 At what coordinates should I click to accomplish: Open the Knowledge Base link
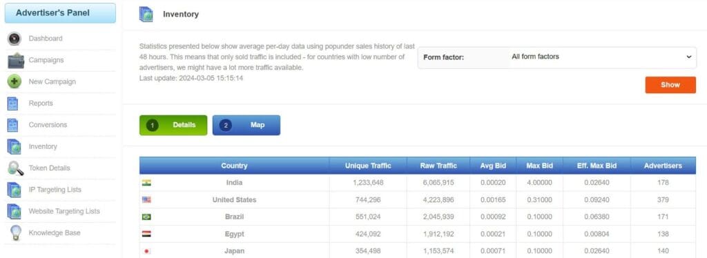[x=55, y=233]
